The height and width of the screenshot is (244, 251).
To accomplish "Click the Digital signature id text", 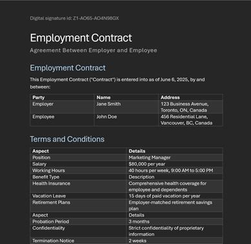I will 74,18.
